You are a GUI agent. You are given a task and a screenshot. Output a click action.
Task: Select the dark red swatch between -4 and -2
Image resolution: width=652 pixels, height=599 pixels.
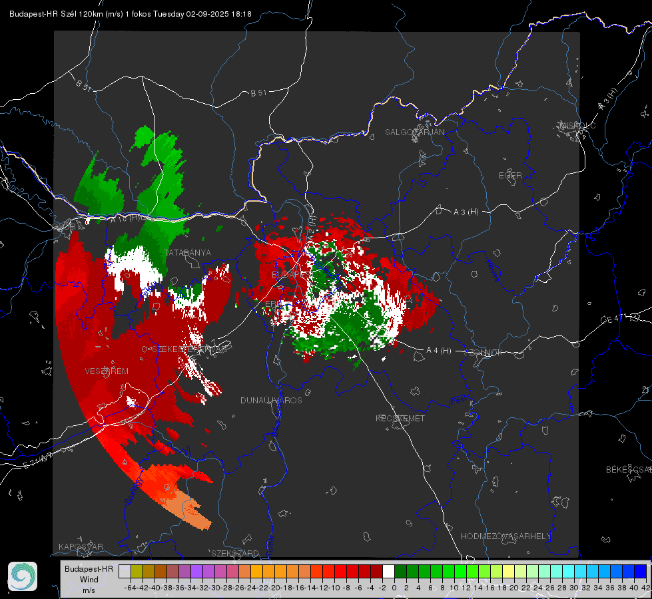(x=376, y=571)
